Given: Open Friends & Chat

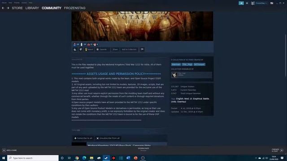Looking at the screenshot, I should [x=278, y=150].
